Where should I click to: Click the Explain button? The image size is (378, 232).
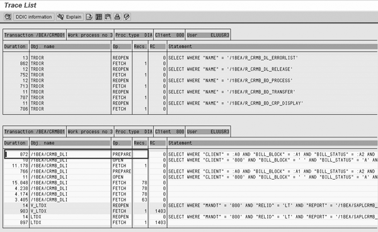coord(70,17)
